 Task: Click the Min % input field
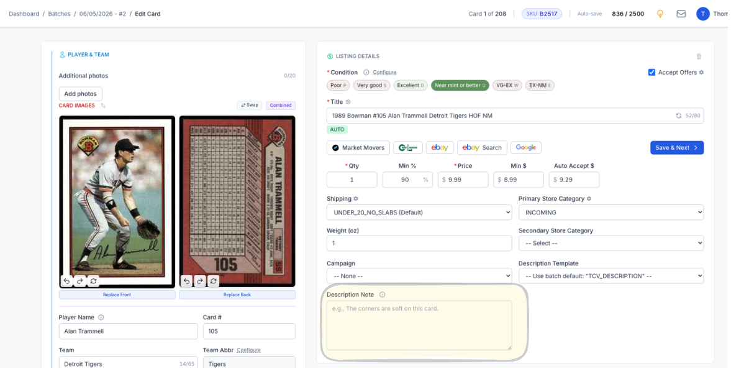tap(407, 180)
